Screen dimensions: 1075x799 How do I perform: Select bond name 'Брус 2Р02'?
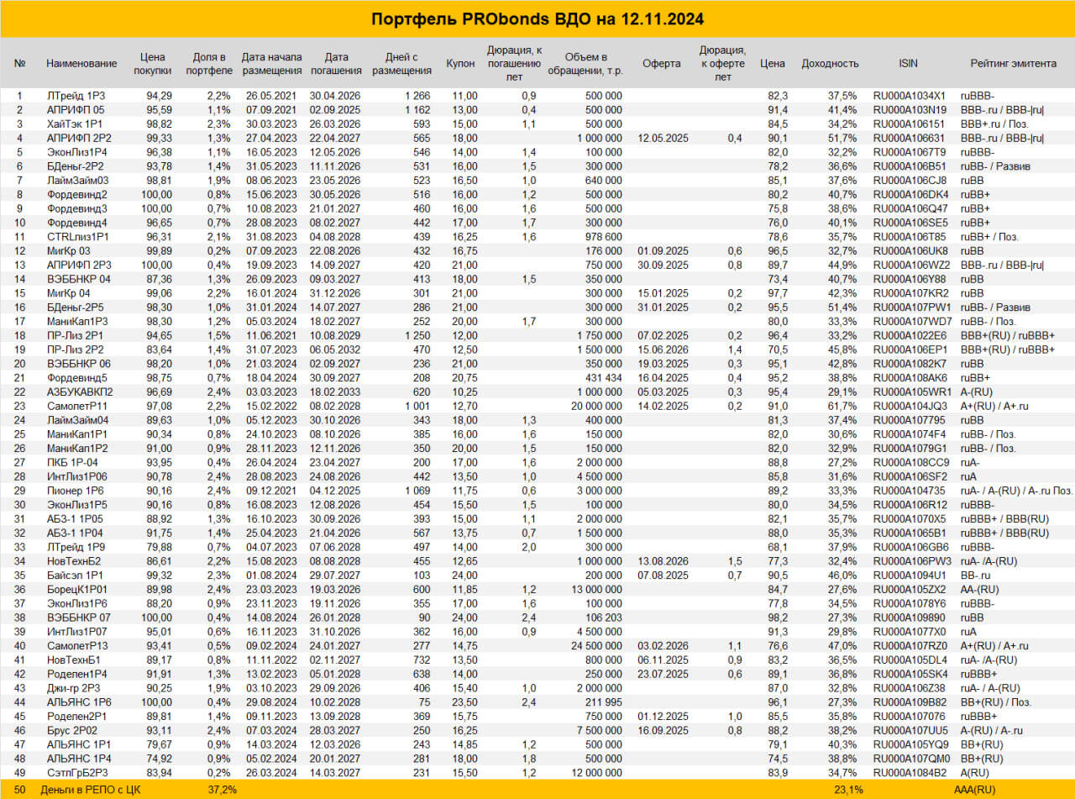(72, 730)
